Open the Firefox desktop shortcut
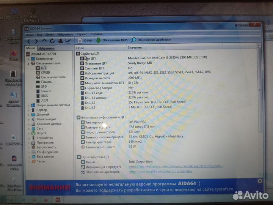This screenshot has width=273, height=205. tap(14, 56)
